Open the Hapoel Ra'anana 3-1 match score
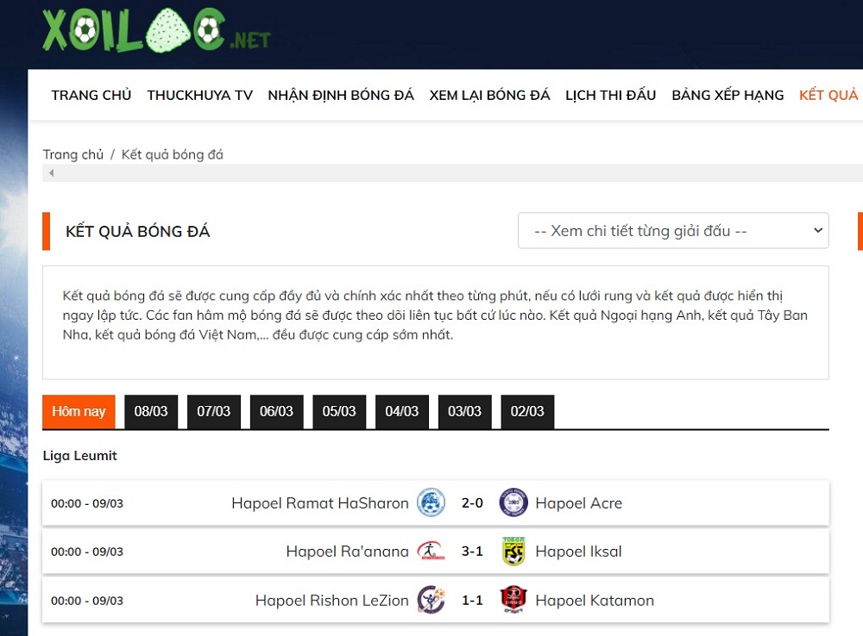The height and width of the screenshot is (636, 863). 472,552
